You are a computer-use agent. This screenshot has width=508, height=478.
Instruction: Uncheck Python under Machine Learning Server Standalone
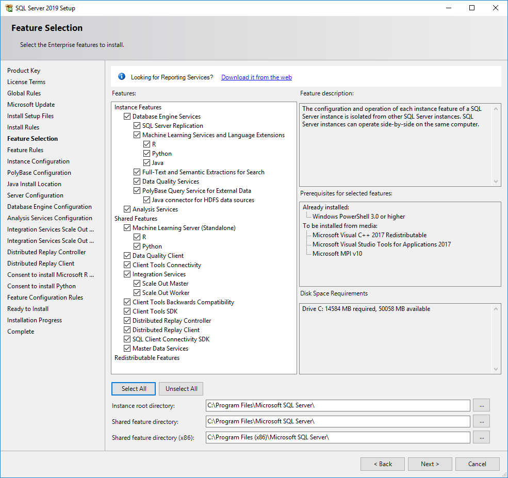click(137, 246)
